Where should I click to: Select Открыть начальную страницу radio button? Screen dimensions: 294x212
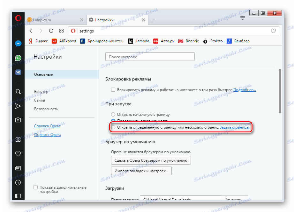113,114
